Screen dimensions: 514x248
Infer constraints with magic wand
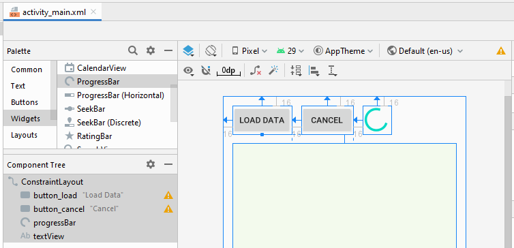point(273,70)
